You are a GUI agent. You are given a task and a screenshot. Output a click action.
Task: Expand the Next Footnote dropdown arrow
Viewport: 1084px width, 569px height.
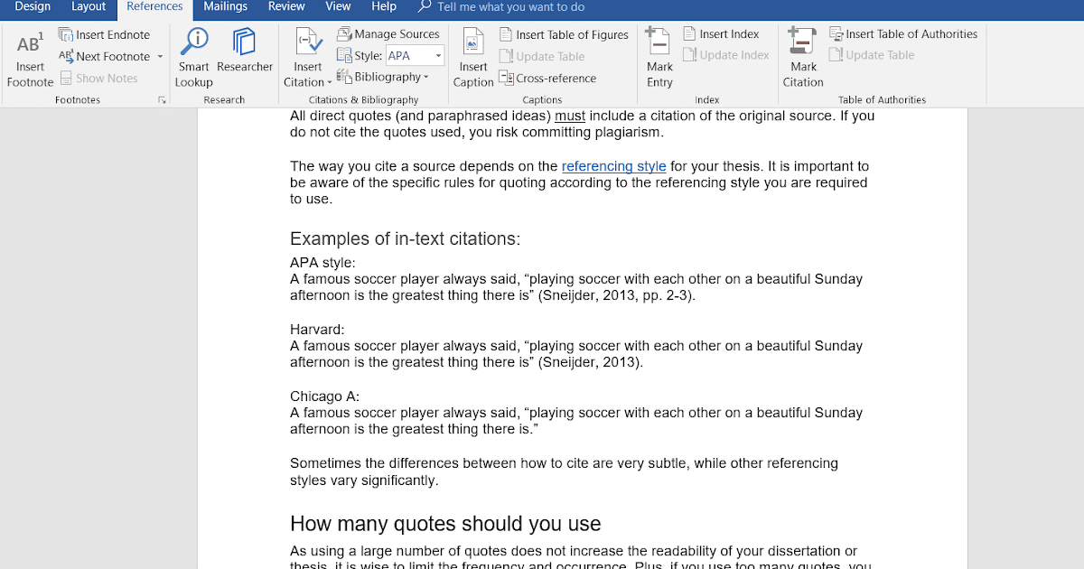coord(160,56)
